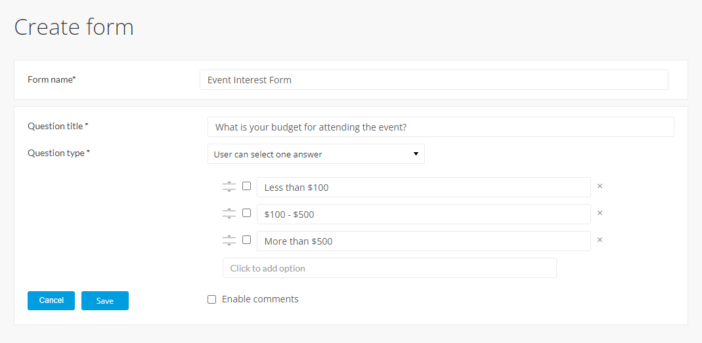Save the form

(x=105, y=300)
